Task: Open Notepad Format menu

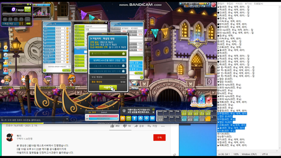Action: [x=239, y=4]
